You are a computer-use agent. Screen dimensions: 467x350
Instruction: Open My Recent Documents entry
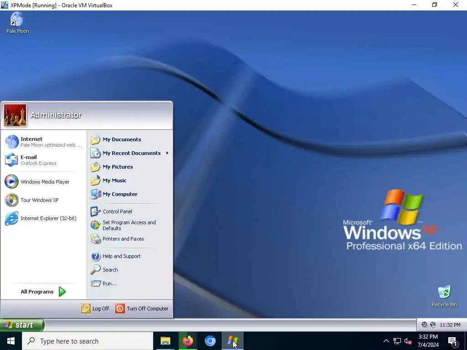click(130, 153)
